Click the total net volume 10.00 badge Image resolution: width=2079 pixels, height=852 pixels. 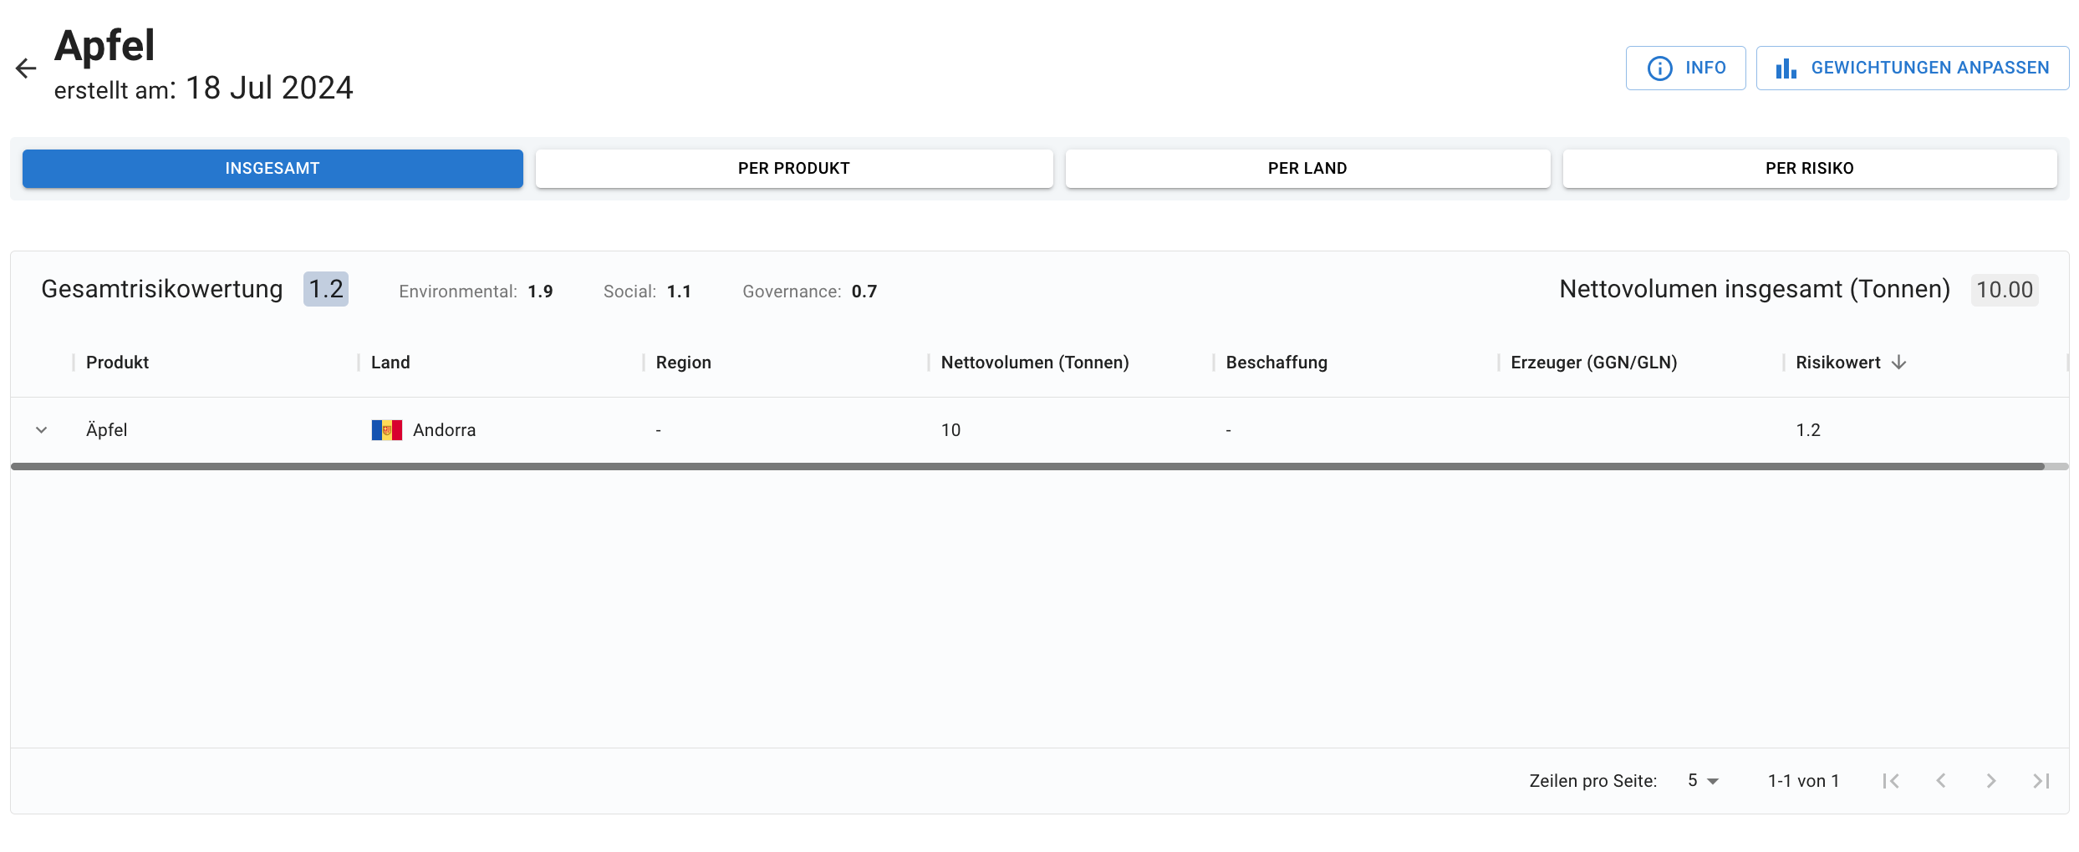(2005, 290)
